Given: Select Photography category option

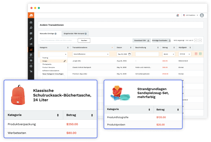Looking at the screenshot, I should [54, 64].
